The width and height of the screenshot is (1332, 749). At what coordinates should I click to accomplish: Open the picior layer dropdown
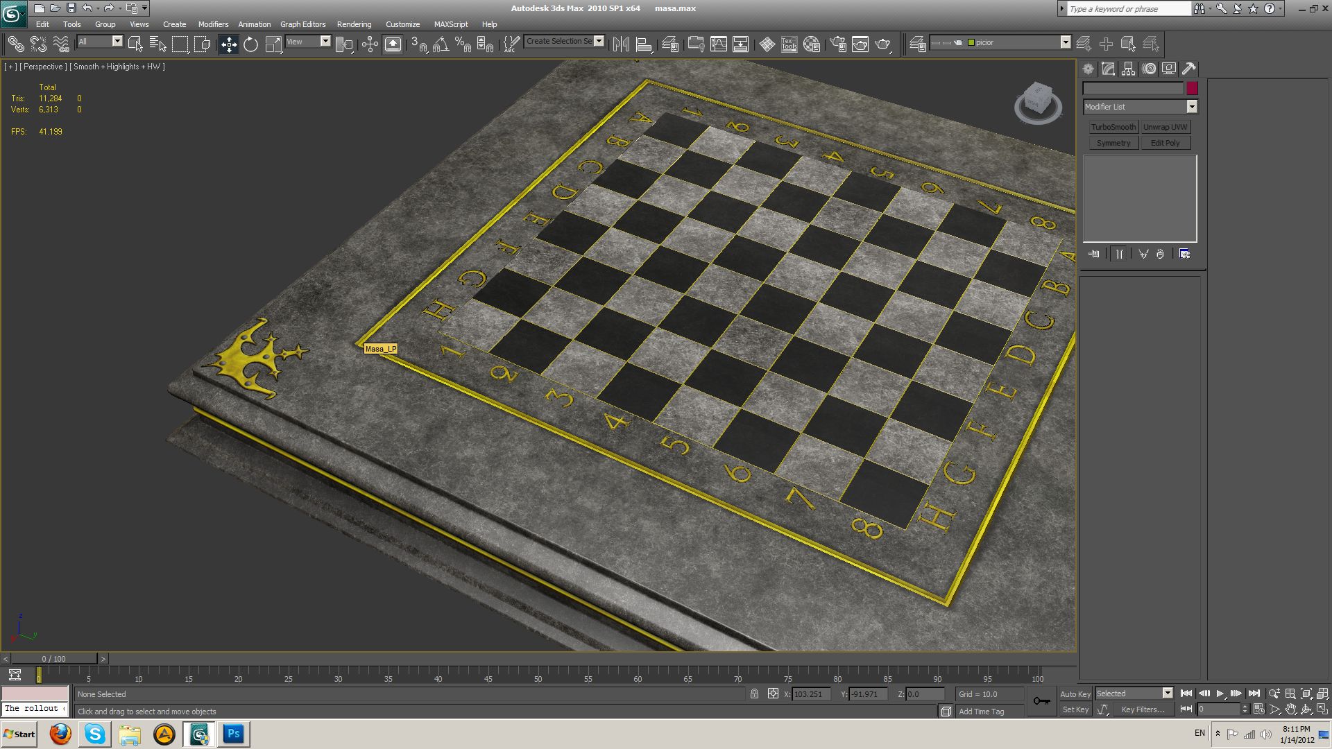pos(1065,42)
